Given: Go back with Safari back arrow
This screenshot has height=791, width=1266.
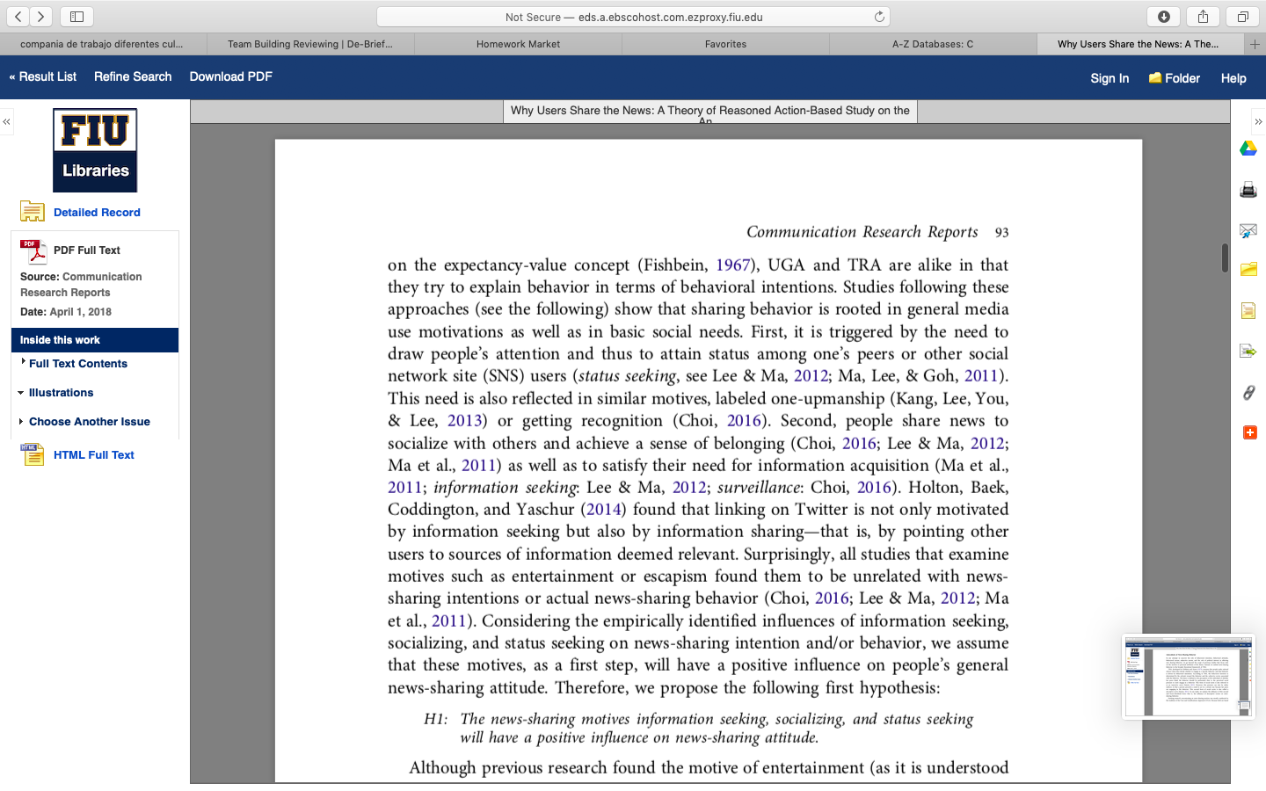Looking at the screenshot, I should click(18, 17).
